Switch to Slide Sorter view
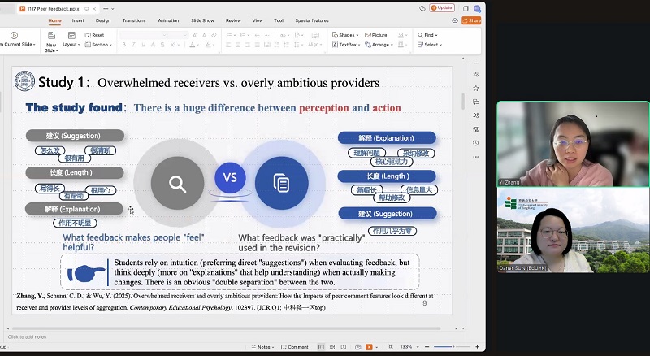This screenshot has width=650, height=356. (334, 347)
